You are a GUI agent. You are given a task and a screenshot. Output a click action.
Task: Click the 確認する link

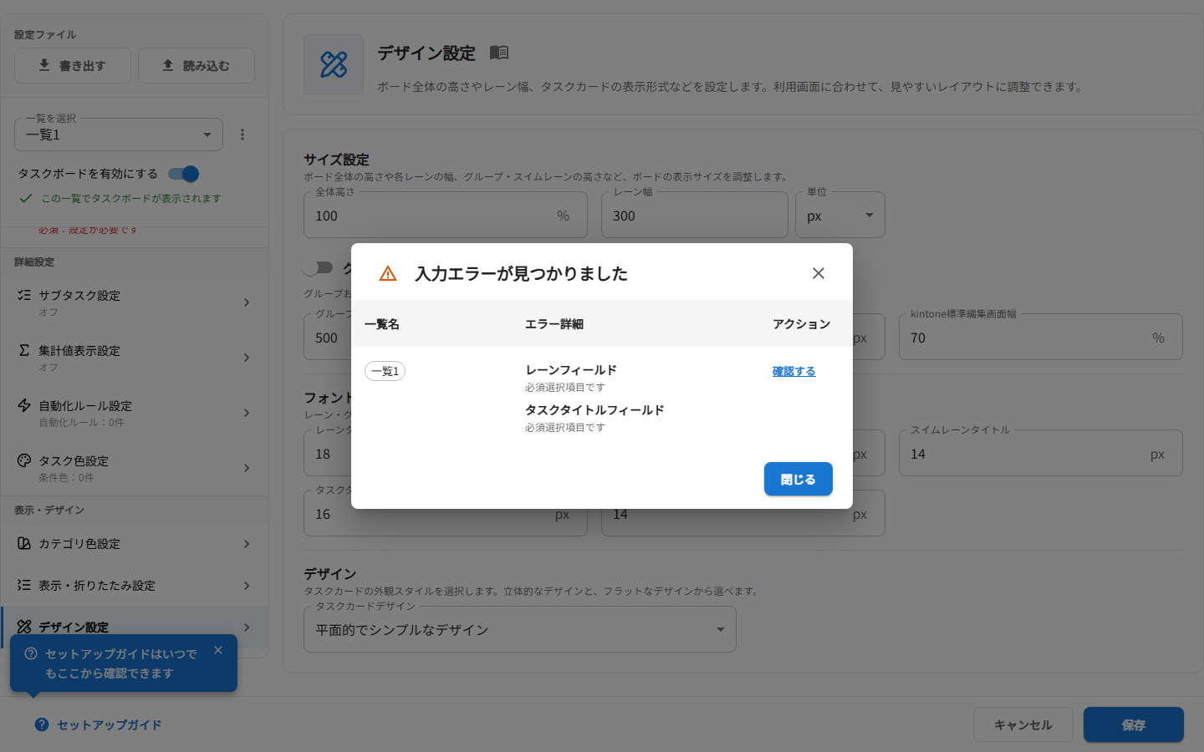pos(793,371)
